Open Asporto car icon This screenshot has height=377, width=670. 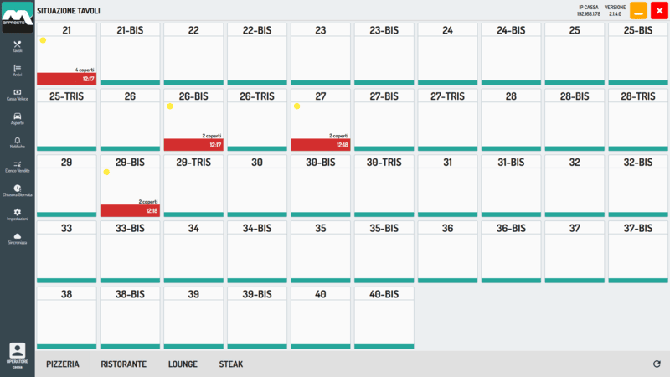pyautogui.click(x=17, y=118)
